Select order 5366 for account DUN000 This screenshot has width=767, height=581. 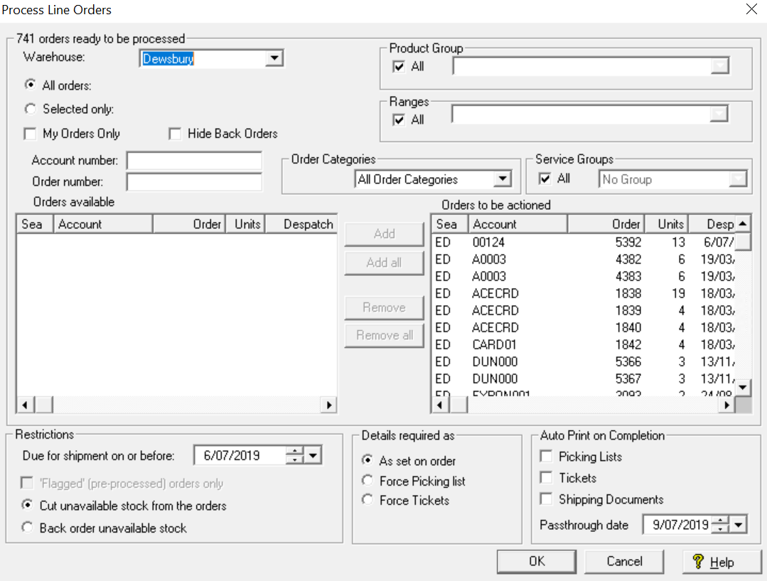pos(584,362)
